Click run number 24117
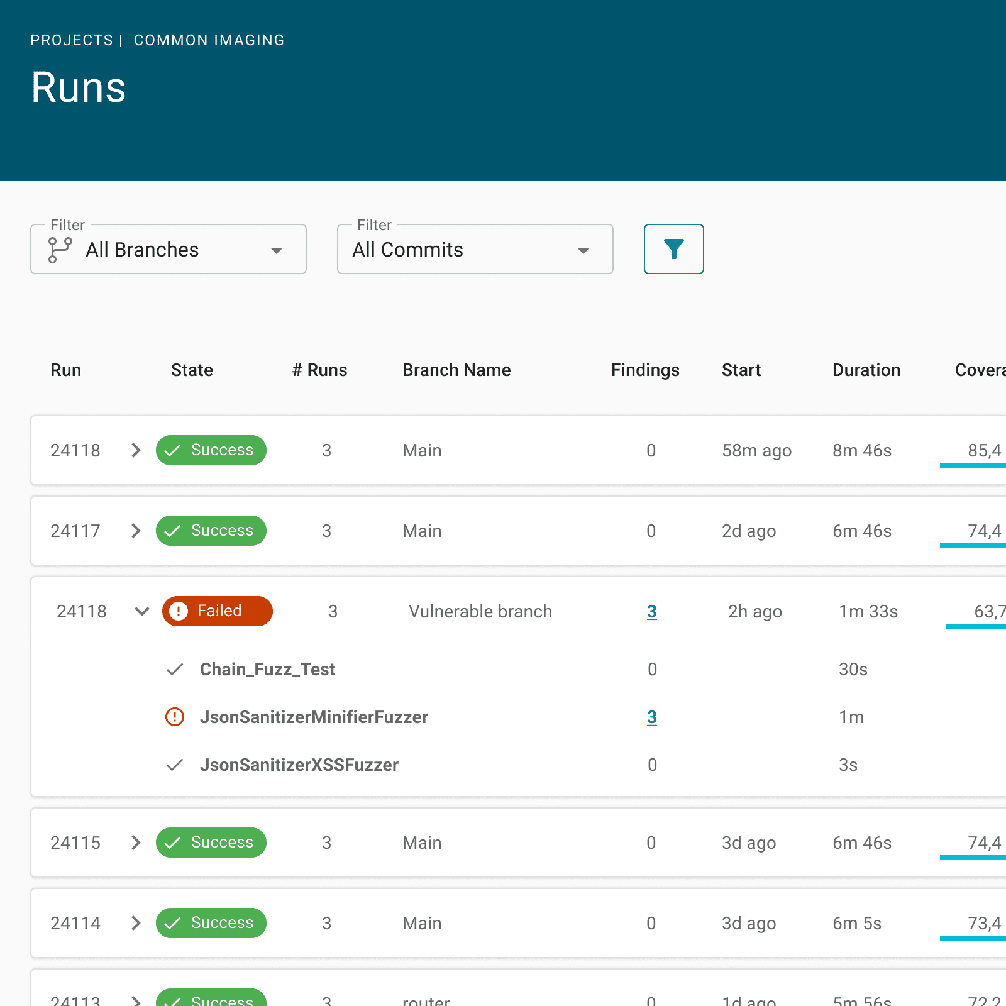Screen dimensions: 1006x1006 75,531
